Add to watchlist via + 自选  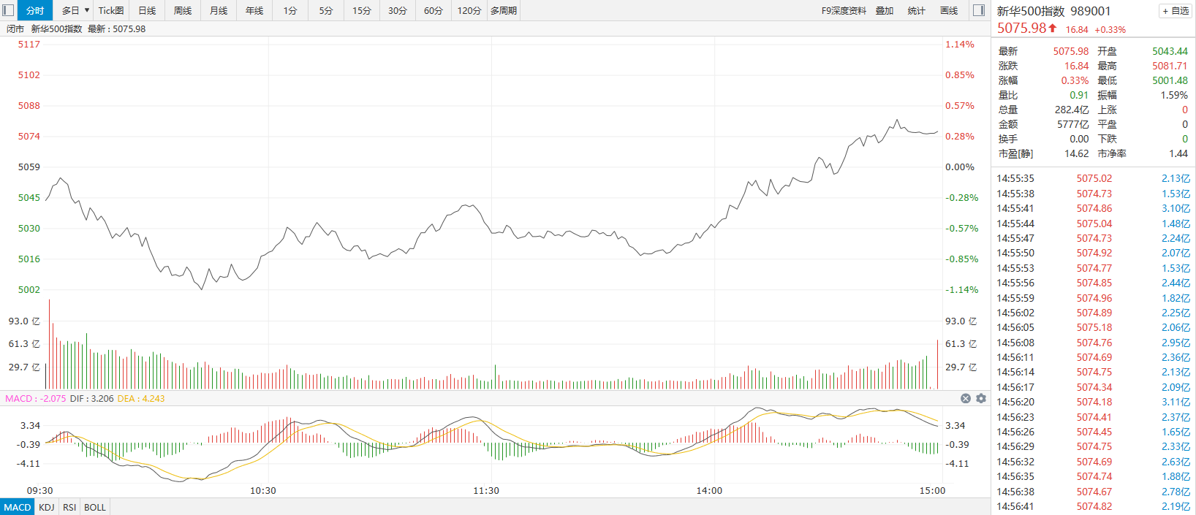(x=1176, y=11)
